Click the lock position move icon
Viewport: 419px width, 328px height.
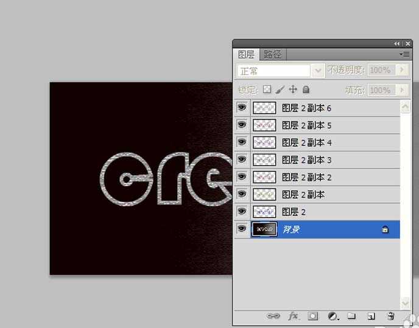[293, 90]
